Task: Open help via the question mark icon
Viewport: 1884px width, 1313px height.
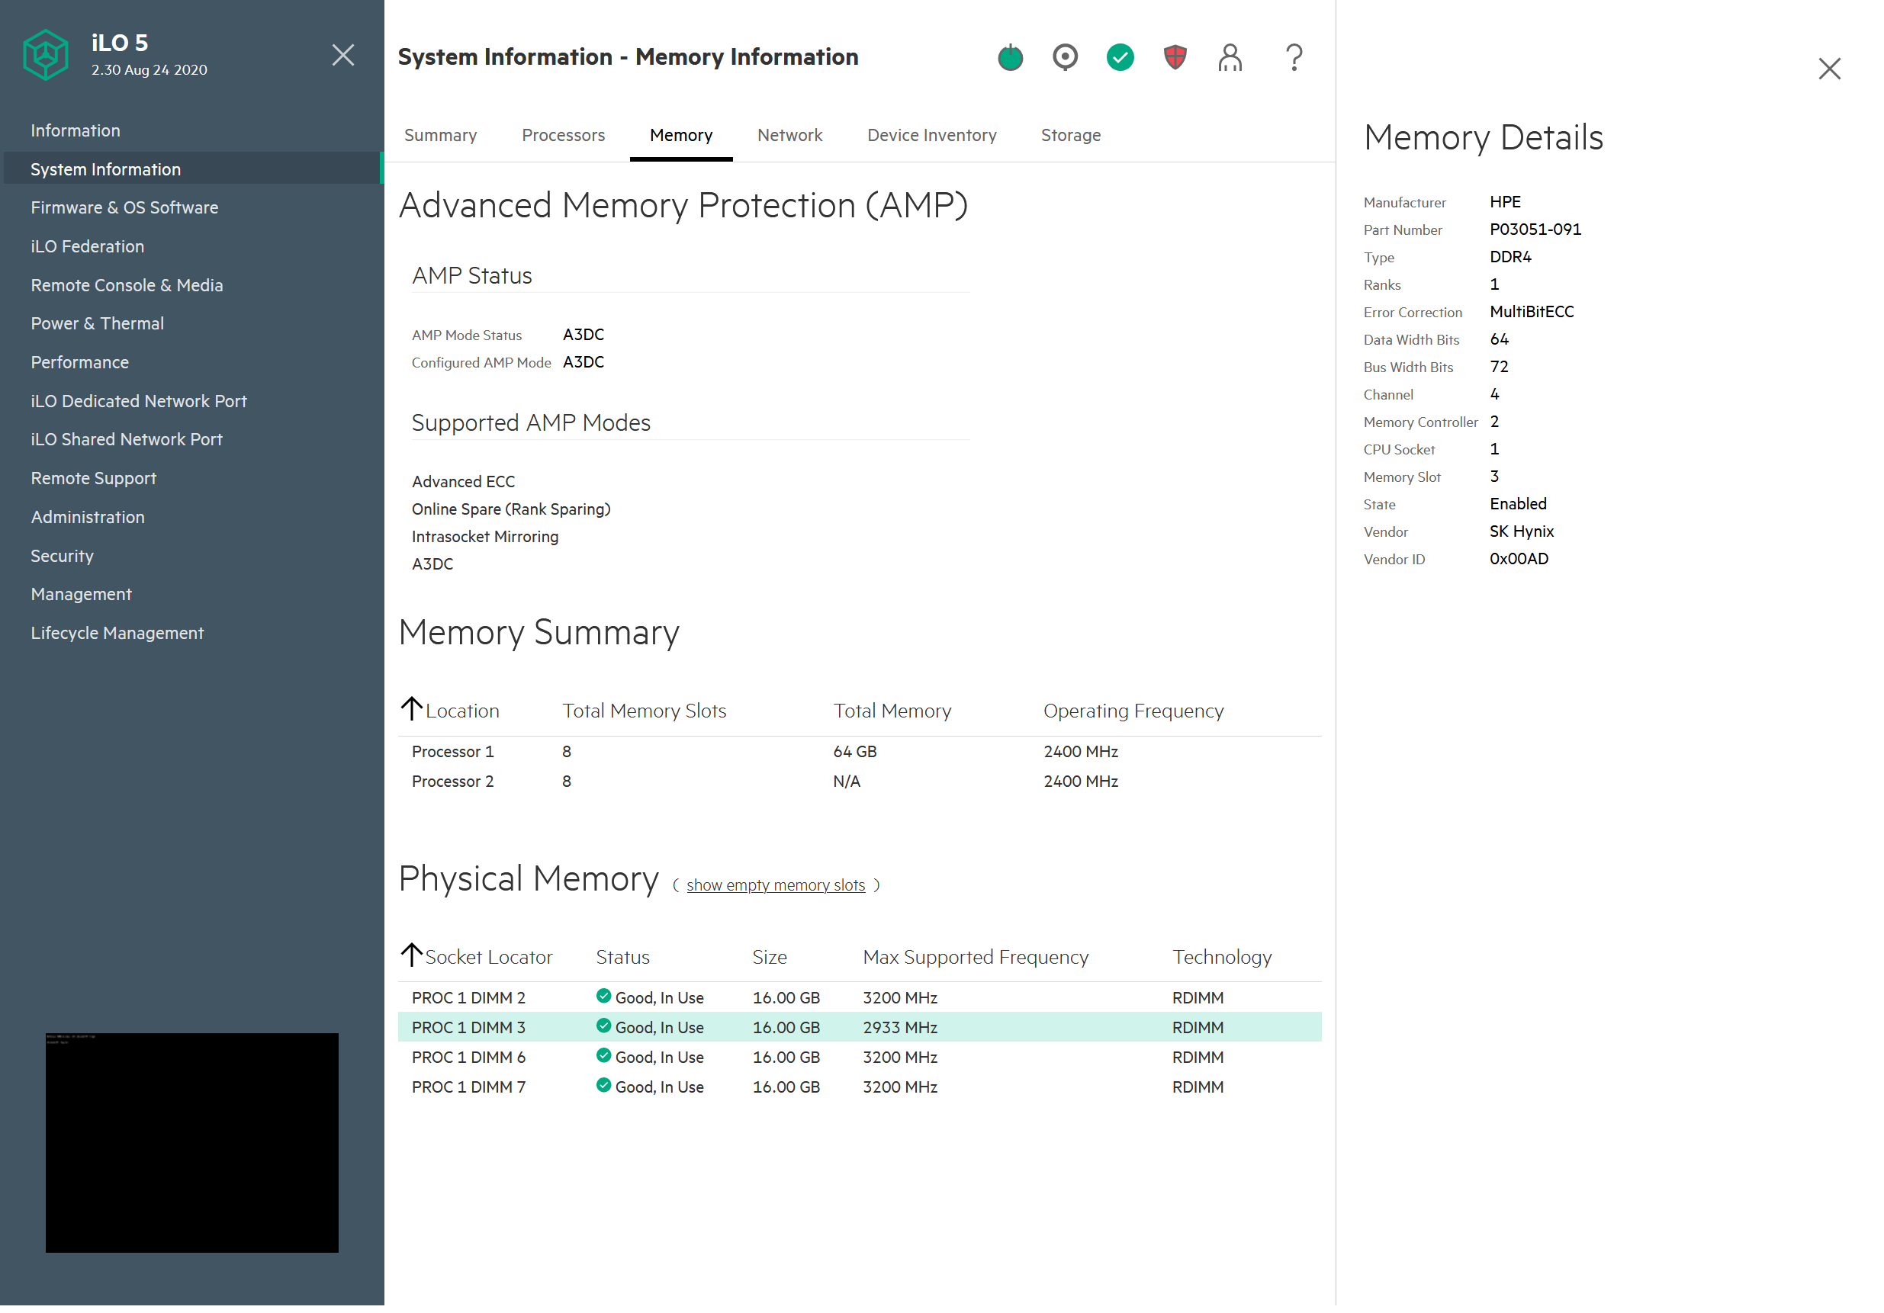Action: pyautogui.click(x=1294, y=57)
